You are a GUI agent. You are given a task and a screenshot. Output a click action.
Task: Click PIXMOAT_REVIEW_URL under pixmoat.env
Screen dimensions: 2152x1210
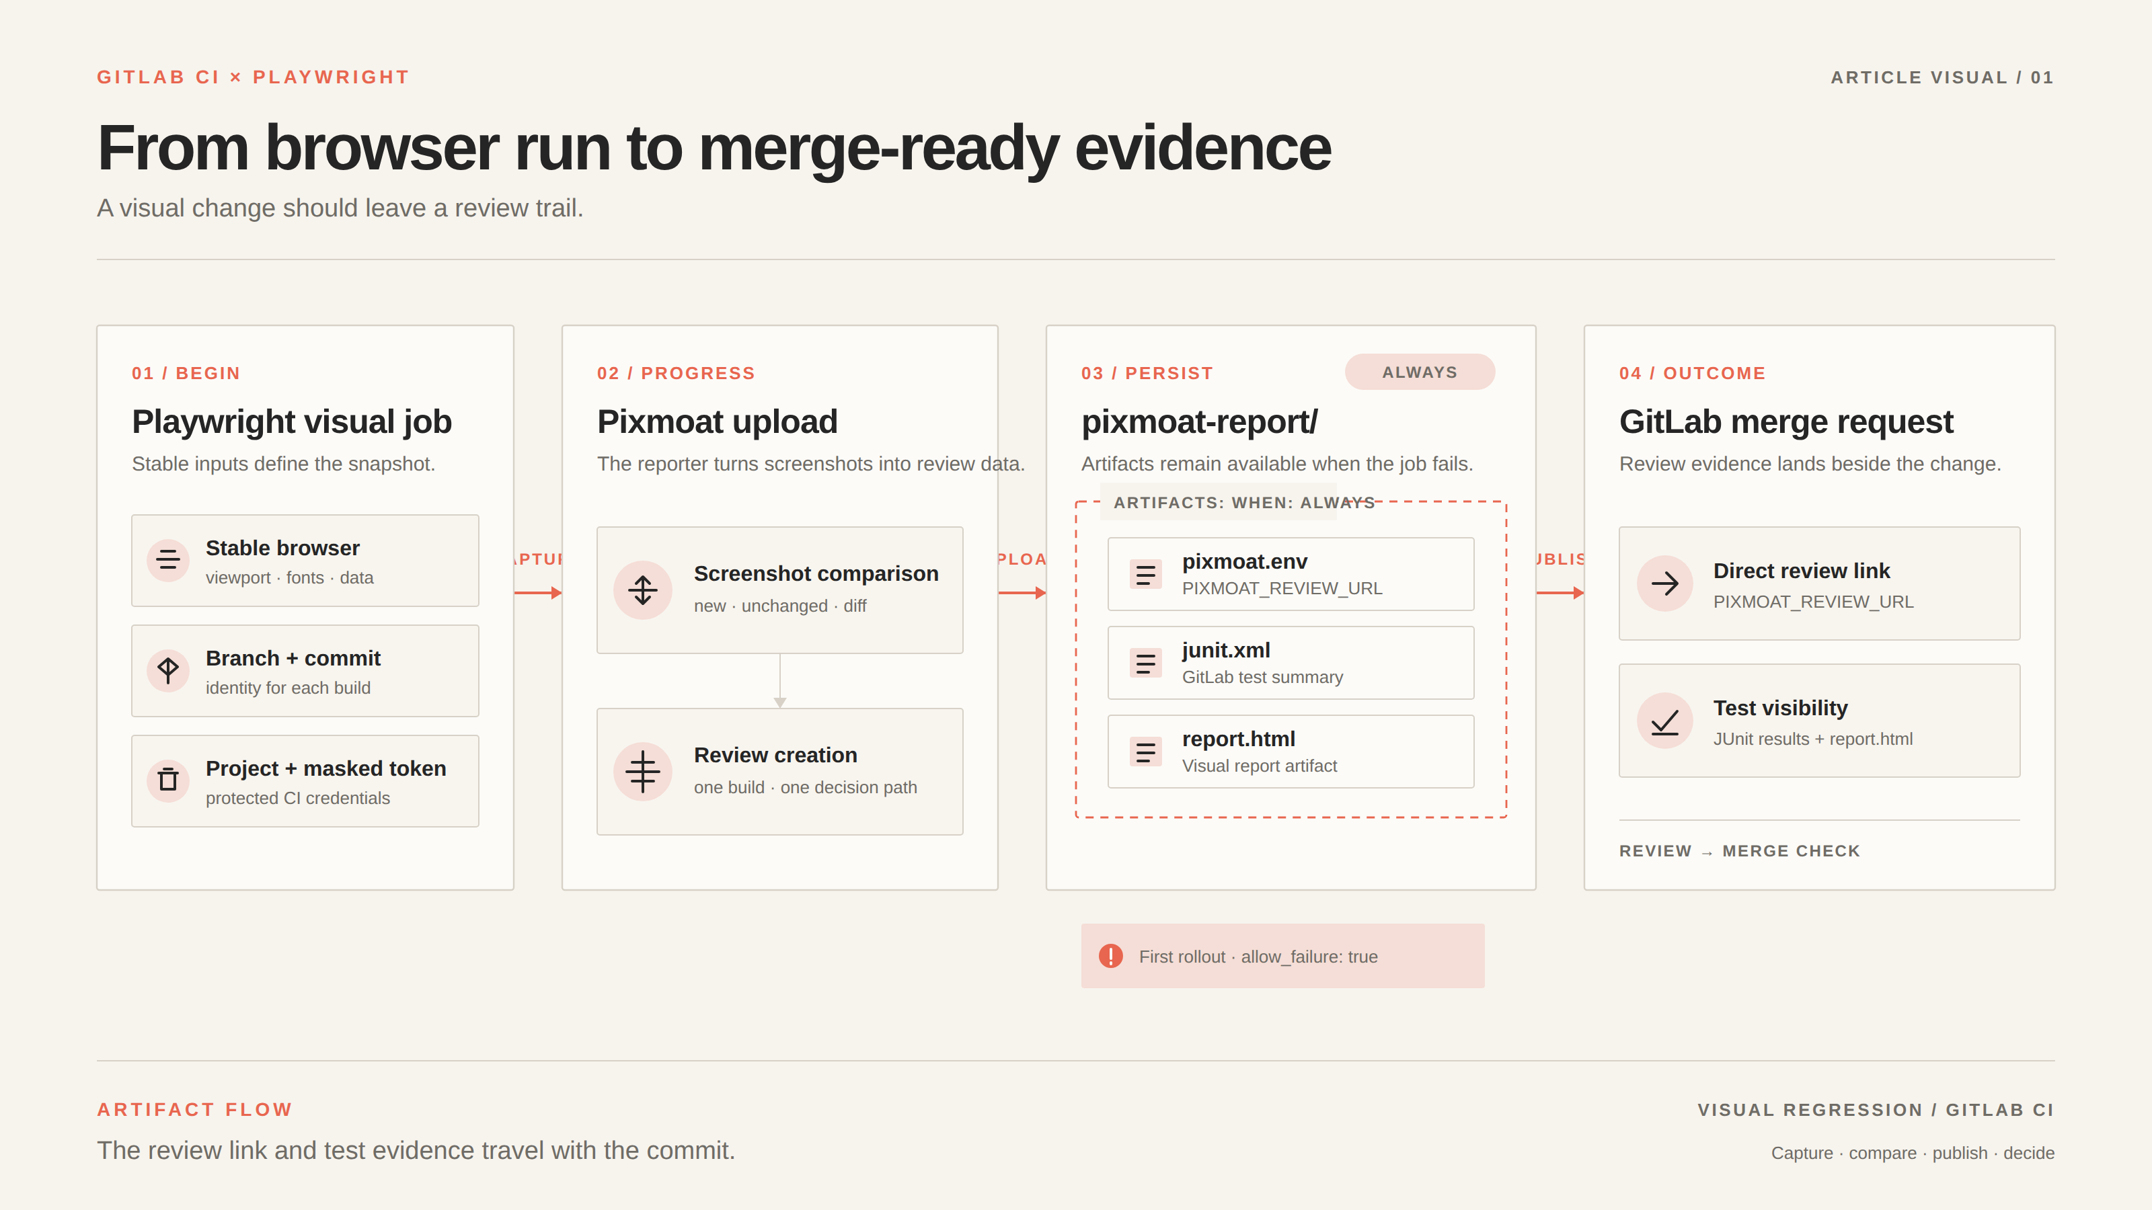pos(1282,589)
